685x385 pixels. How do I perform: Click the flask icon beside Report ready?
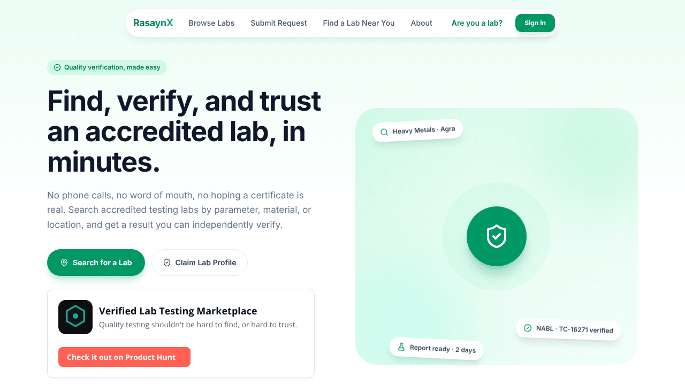click(x=401, y=346)
